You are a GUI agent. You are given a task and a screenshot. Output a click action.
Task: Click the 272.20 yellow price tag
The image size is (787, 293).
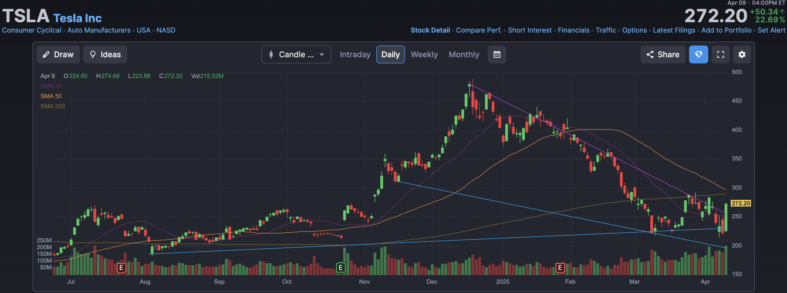click(x=741, y=203)
